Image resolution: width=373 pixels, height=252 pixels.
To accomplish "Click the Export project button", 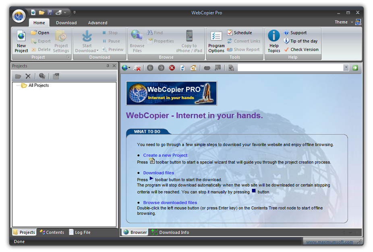I will point(41,41).
